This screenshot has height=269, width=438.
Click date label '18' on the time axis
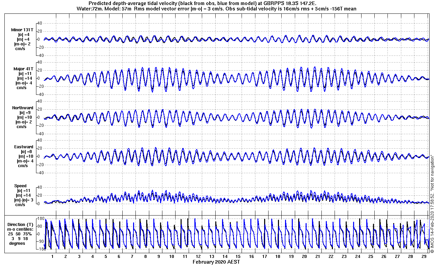pos(278,257)
